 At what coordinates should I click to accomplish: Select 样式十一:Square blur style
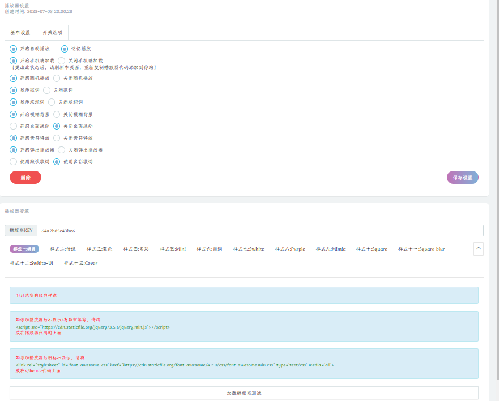click(421, 249)
